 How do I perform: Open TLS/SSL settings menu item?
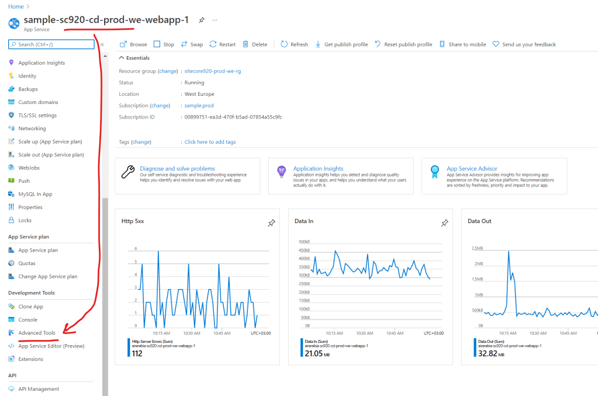(x=37, y=115)
